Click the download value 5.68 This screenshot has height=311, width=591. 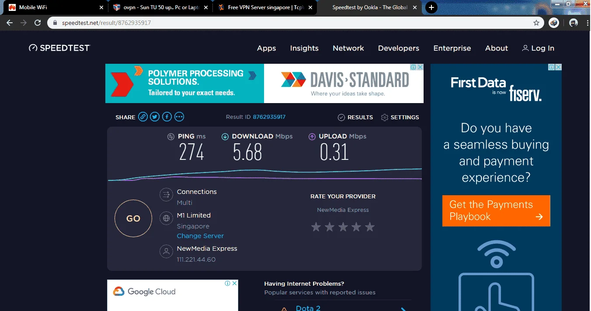pos(247,152)
